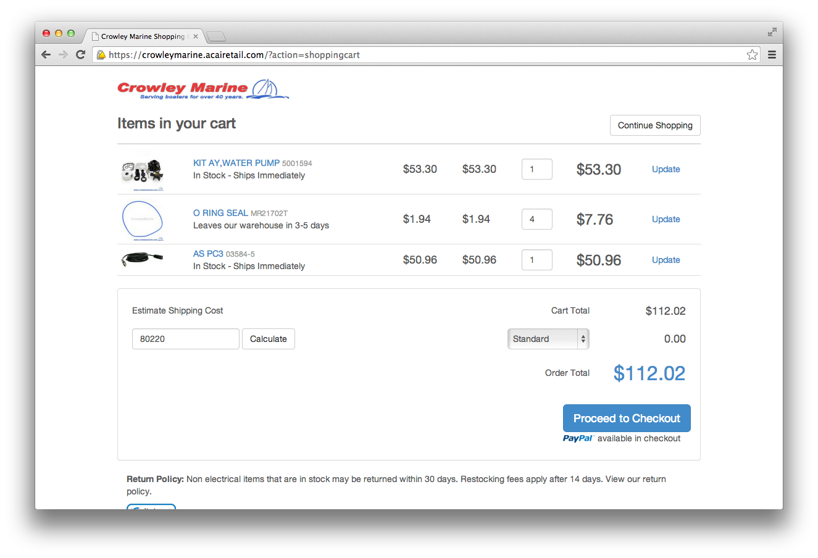Click the zip code field showing 80220
The width and height of the screenshot is (818, 558).
(x=186, y=339)
